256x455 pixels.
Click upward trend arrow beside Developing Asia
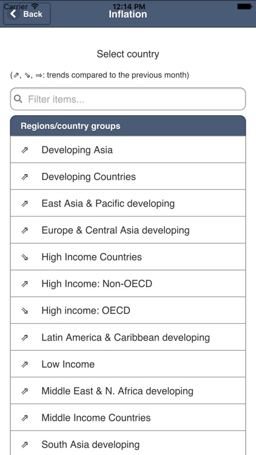[25, 150]
